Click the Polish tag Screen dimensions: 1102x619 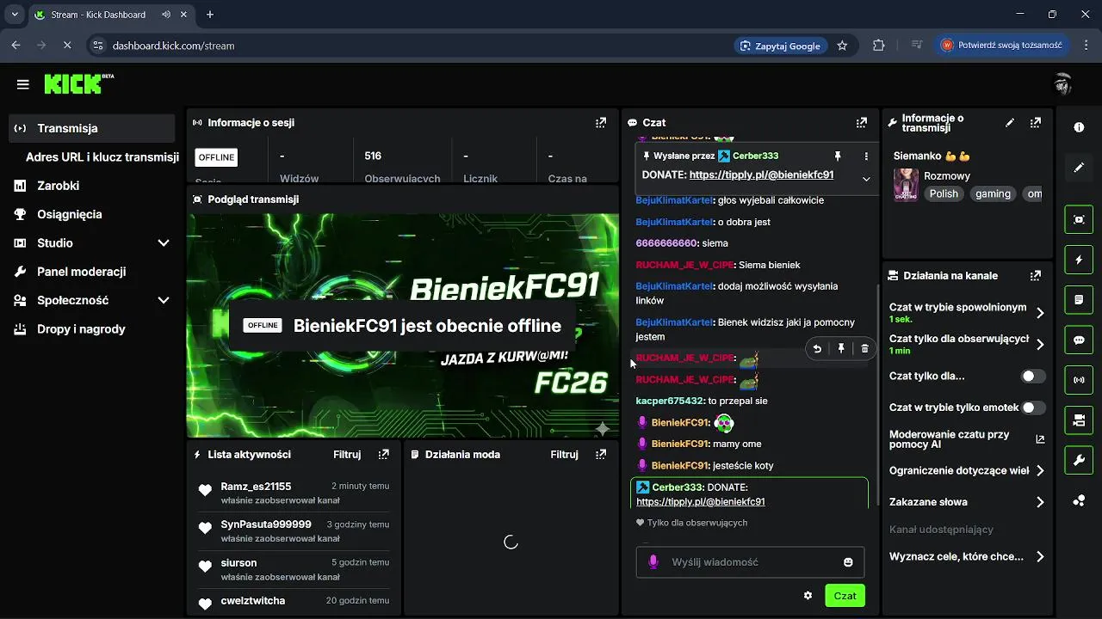tap(944, 193)
